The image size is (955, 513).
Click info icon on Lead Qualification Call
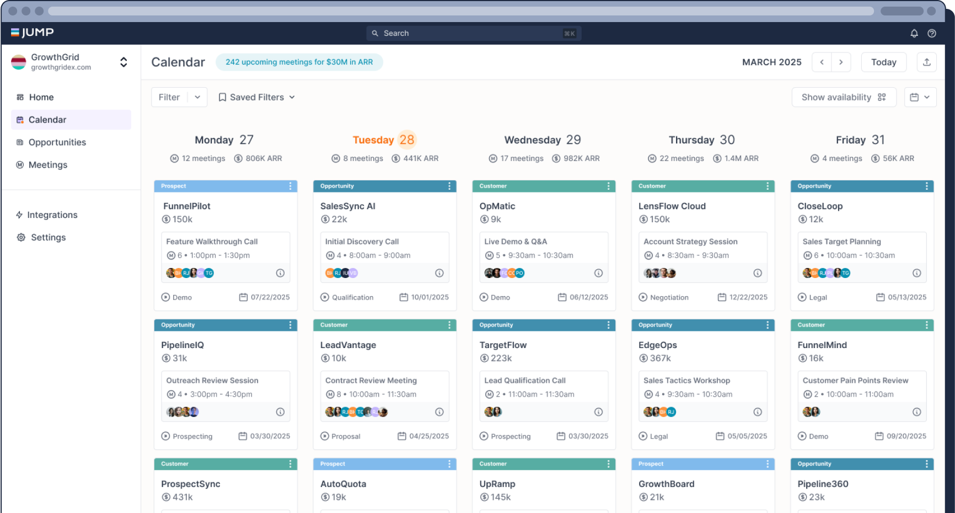pos(598,412)
